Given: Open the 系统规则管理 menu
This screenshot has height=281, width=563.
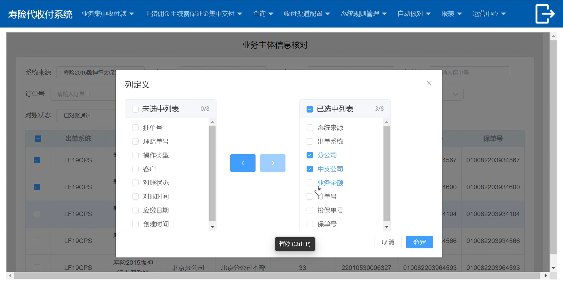Looking at the screenshot, I should pos(364,14).
